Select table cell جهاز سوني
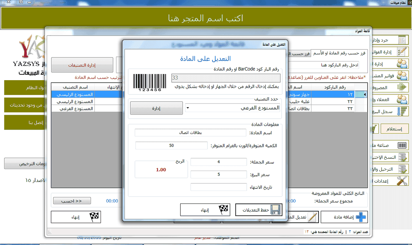The width and height of the screenshot is (412, 245). pos(300,94)
